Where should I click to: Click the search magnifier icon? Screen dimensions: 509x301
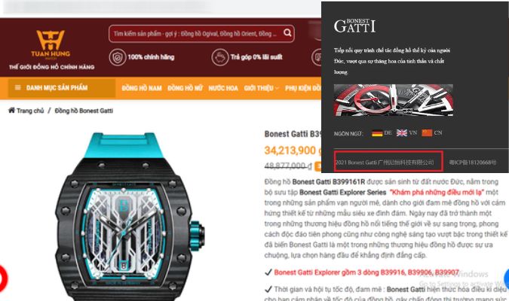point(287,32)
